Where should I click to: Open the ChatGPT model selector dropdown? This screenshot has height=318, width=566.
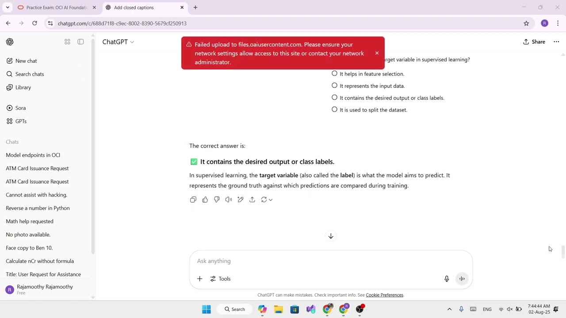(118, 42)
